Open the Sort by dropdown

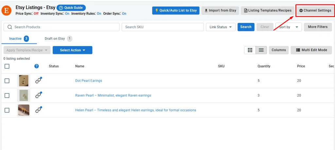tap(289, 27)
